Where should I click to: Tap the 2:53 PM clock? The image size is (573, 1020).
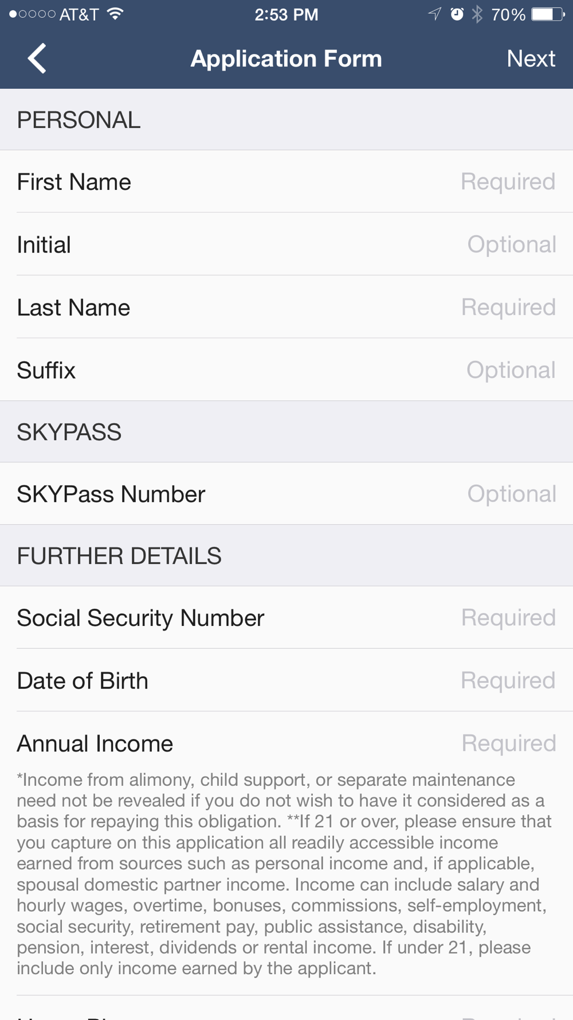click(x=286, y=14)
